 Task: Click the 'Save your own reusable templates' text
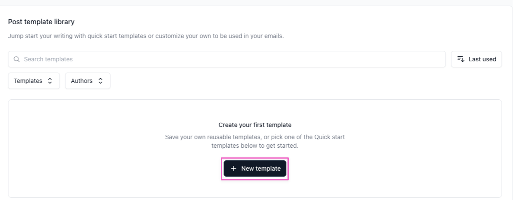pyautogui.click(x=255, y=141)
